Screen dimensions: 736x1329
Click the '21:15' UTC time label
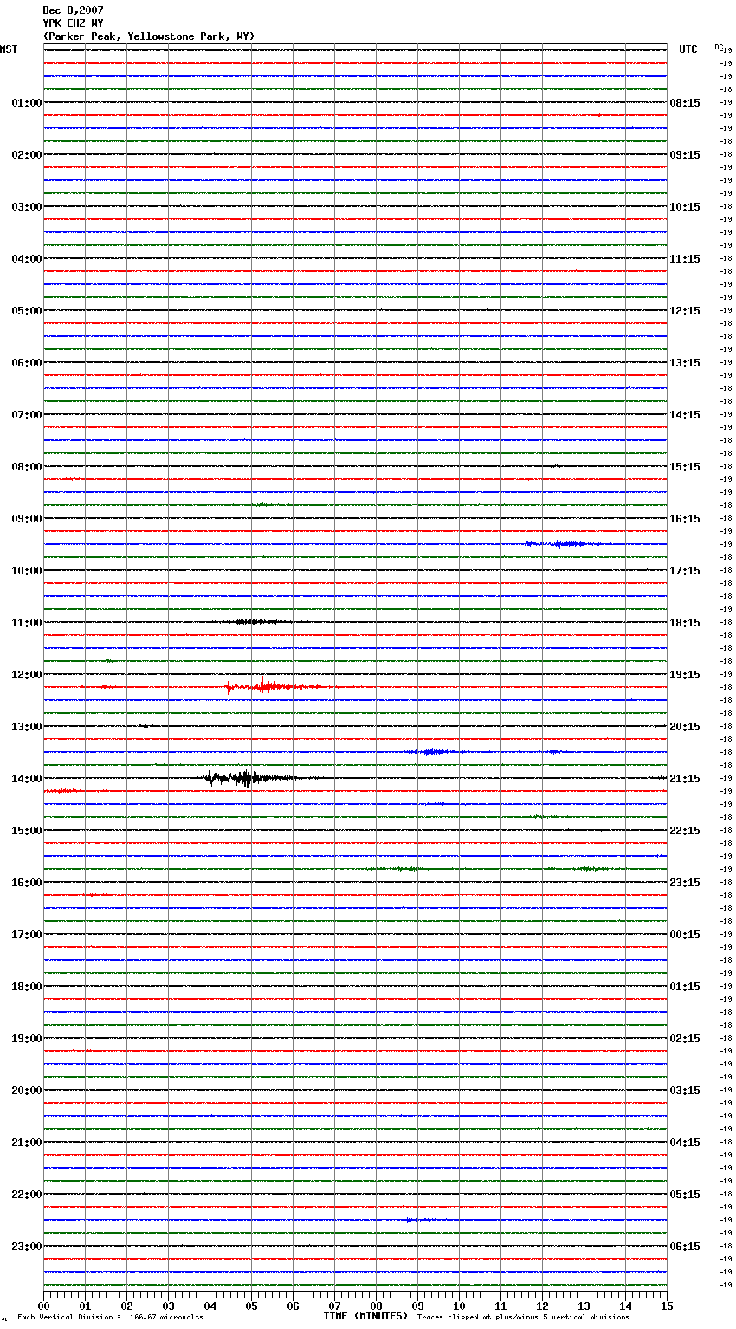point(685,779)
